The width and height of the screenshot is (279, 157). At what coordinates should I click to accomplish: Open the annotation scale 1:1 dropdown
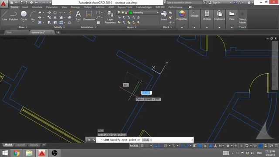[x=221, y=146]
